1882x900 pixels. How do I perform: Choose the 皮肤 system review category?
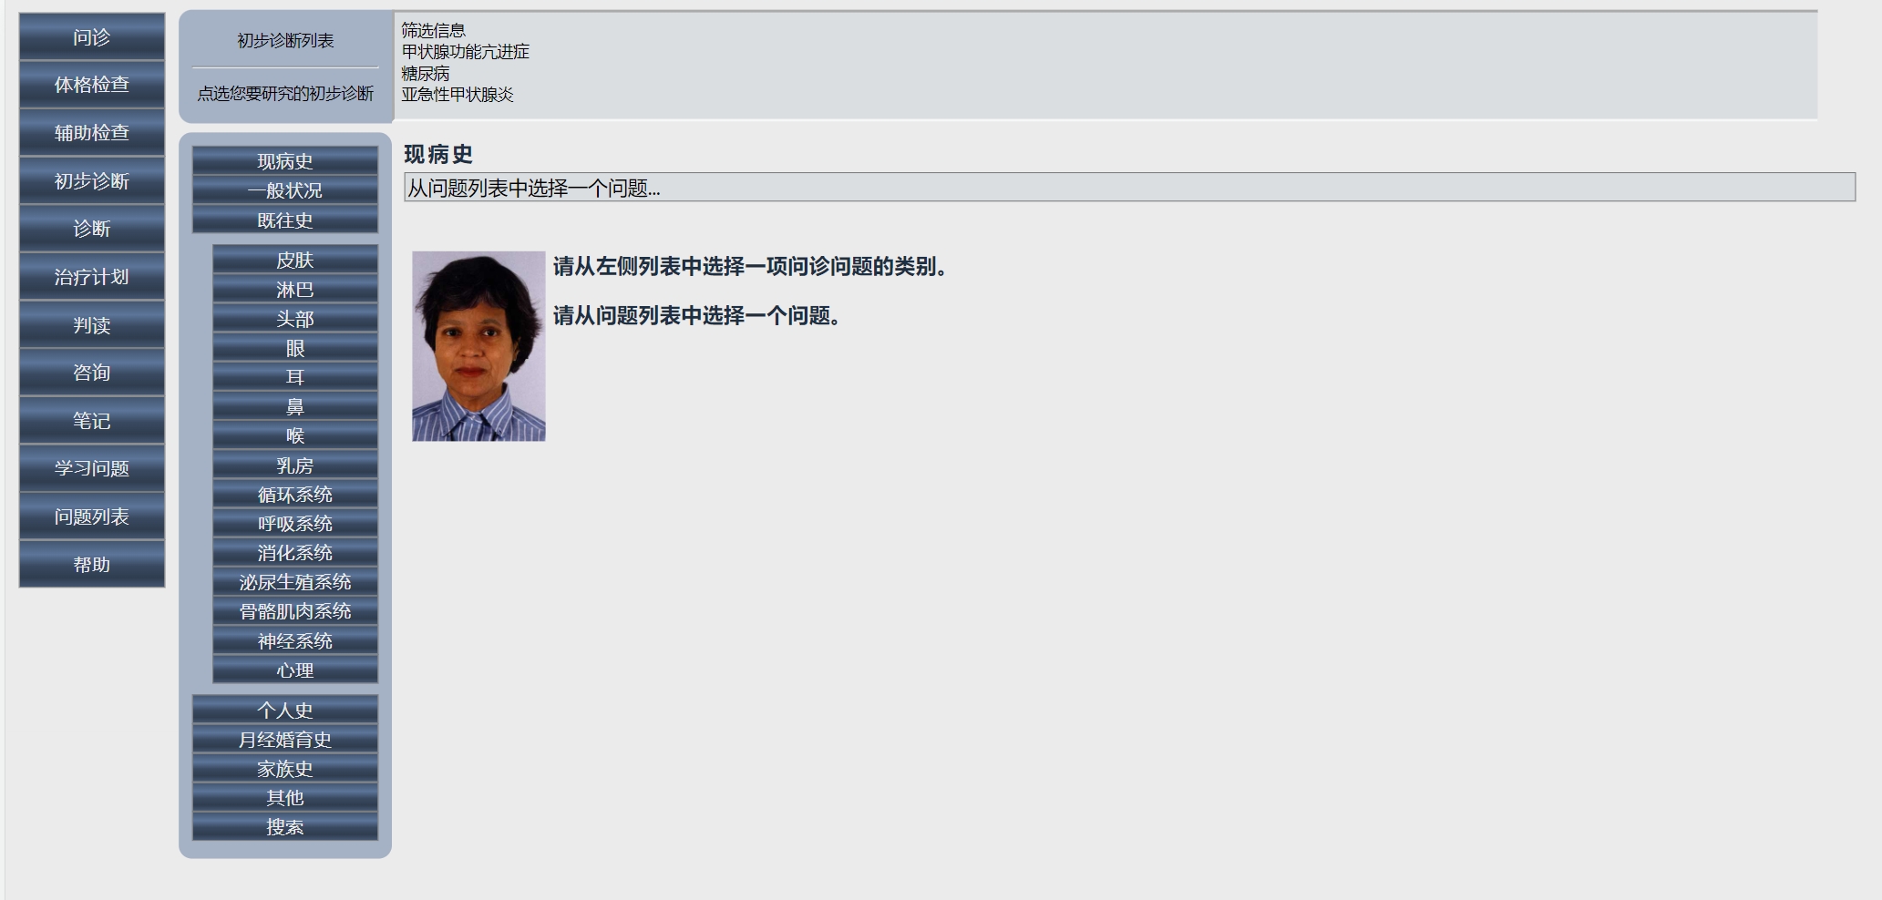coord(295,260)
